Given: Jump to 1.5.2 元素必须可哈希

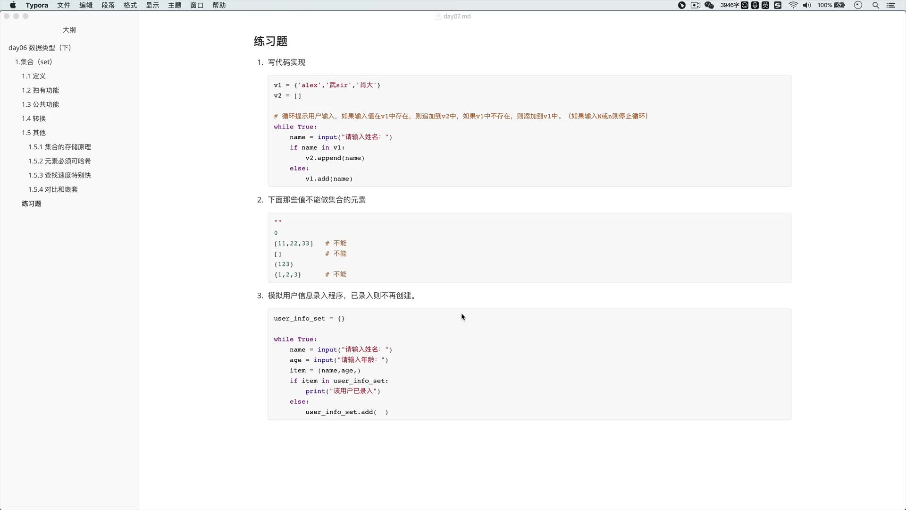Looking at the screenshot, I should coord(59,161).
